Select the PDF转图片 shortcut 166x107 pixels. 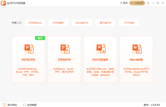pos(59,23)
